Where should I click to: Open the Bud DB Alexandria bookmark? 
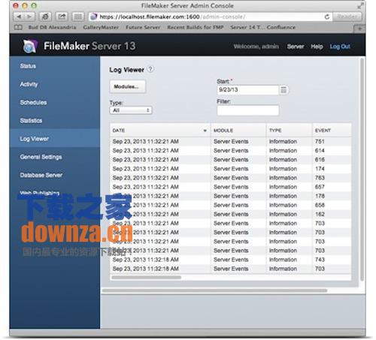52,27
